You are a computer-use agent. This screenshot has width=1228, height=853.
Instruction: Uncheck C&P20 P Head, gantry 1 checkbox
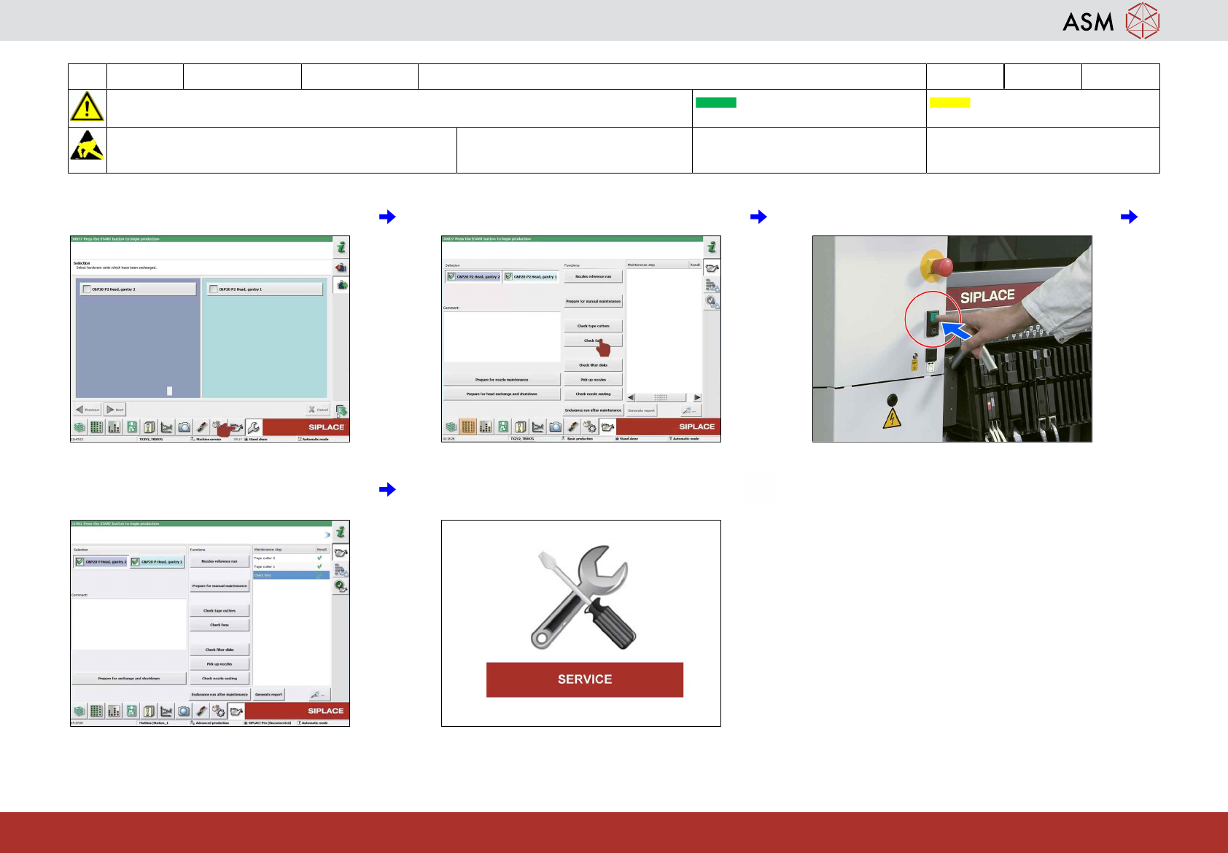[136, 562]
